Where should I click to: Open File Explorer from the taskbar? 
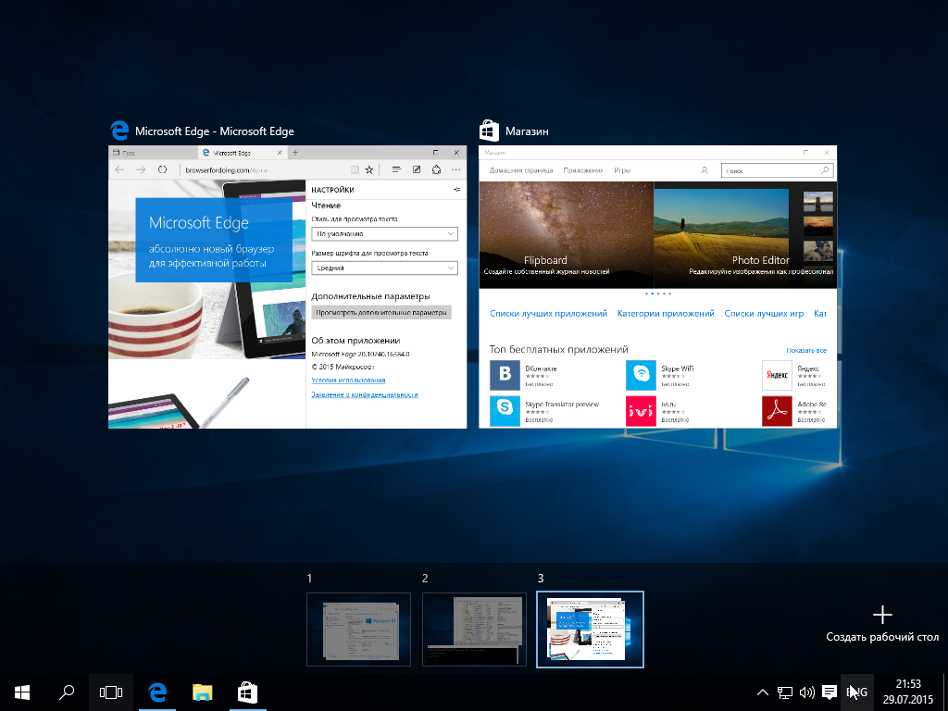[x=203, y=692]
